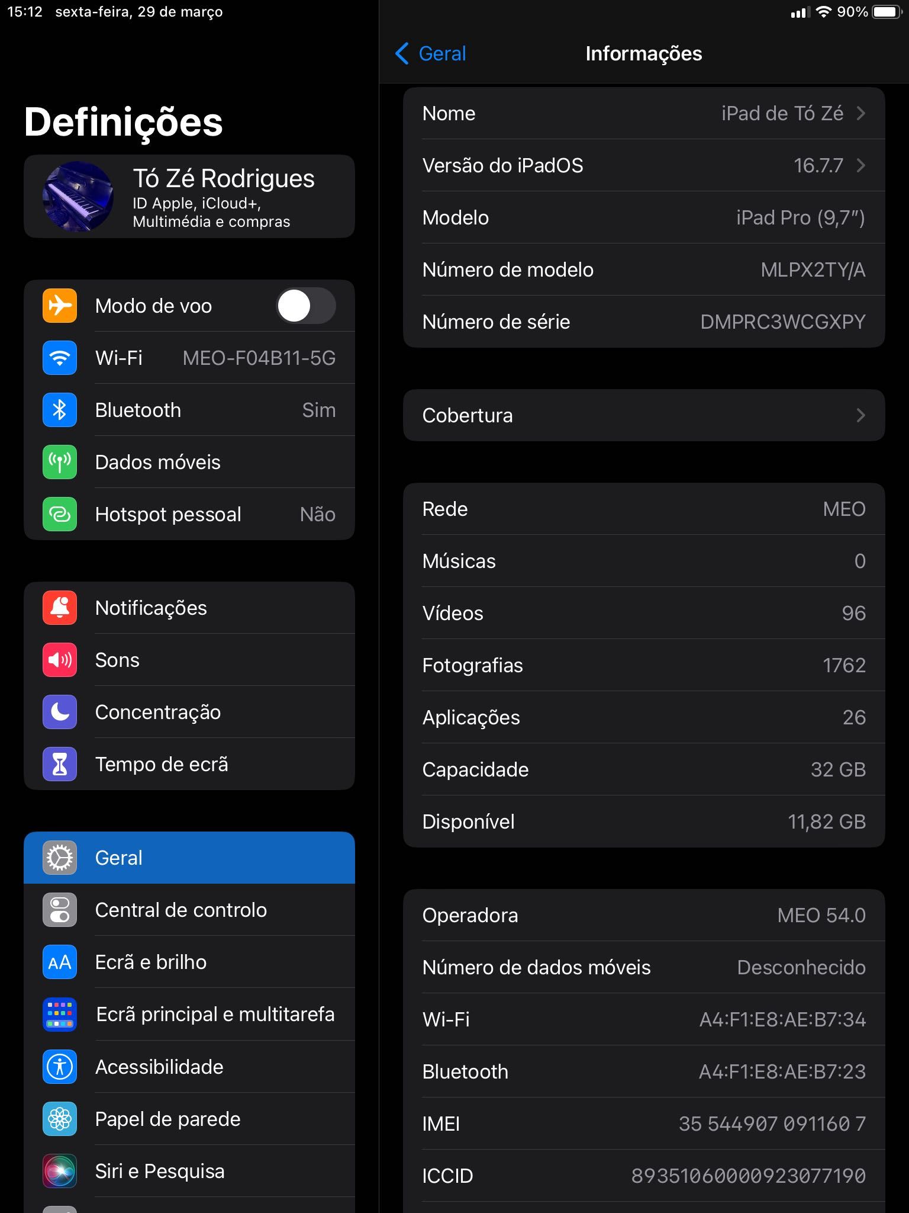Screen dimensions: 909x1213
Task: Go back to Geral
Action: pyautogui.click(x=430, y=53)
